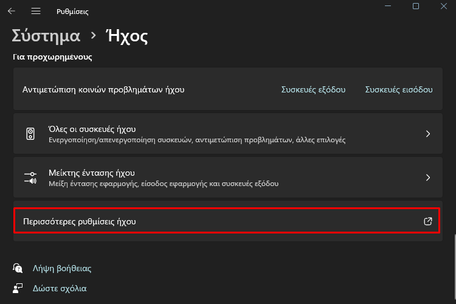
Task: Click the external link icon for more sound settings
Action: pyautogui.click(x=427, y=221)
